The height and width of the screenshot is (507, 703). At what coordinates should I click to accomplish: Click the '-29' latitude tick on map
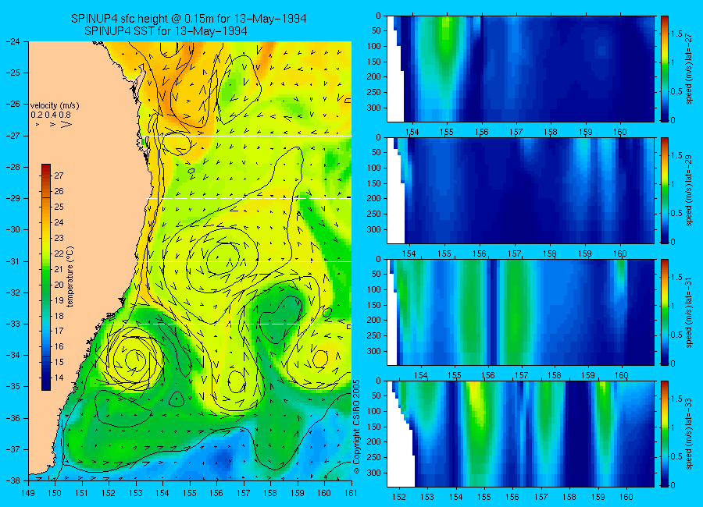tap(13, 198)
